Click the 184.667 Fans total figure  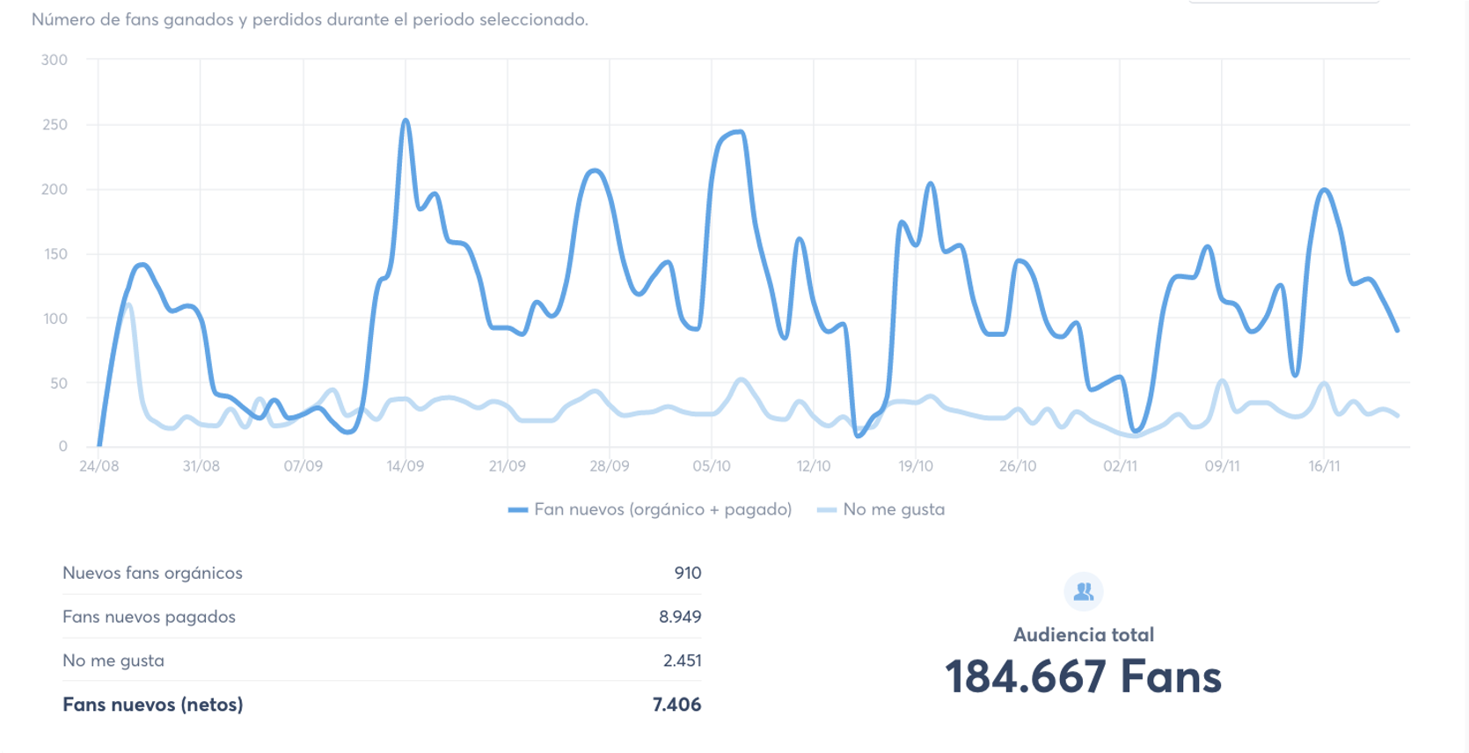click(1083, 676)
